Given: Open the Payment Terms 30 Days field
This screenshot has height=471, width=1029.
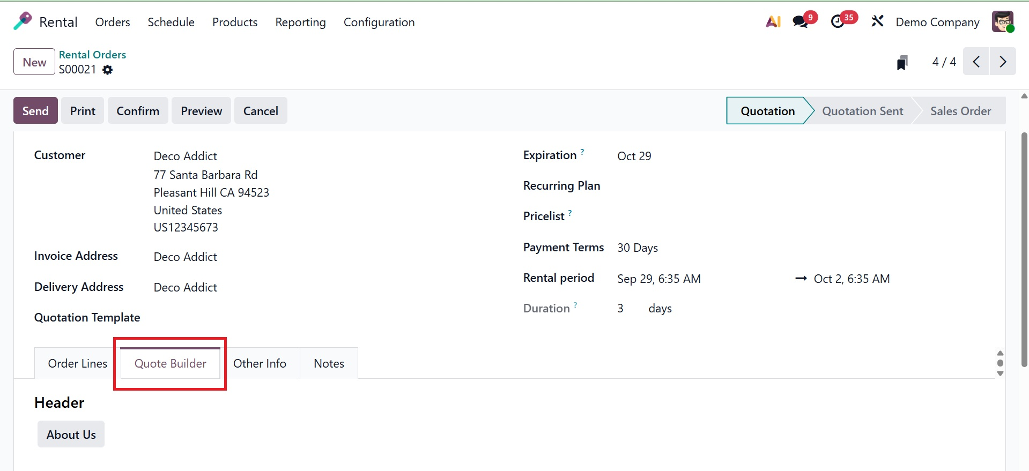Looking at the screenshot, I should point(638,248).
